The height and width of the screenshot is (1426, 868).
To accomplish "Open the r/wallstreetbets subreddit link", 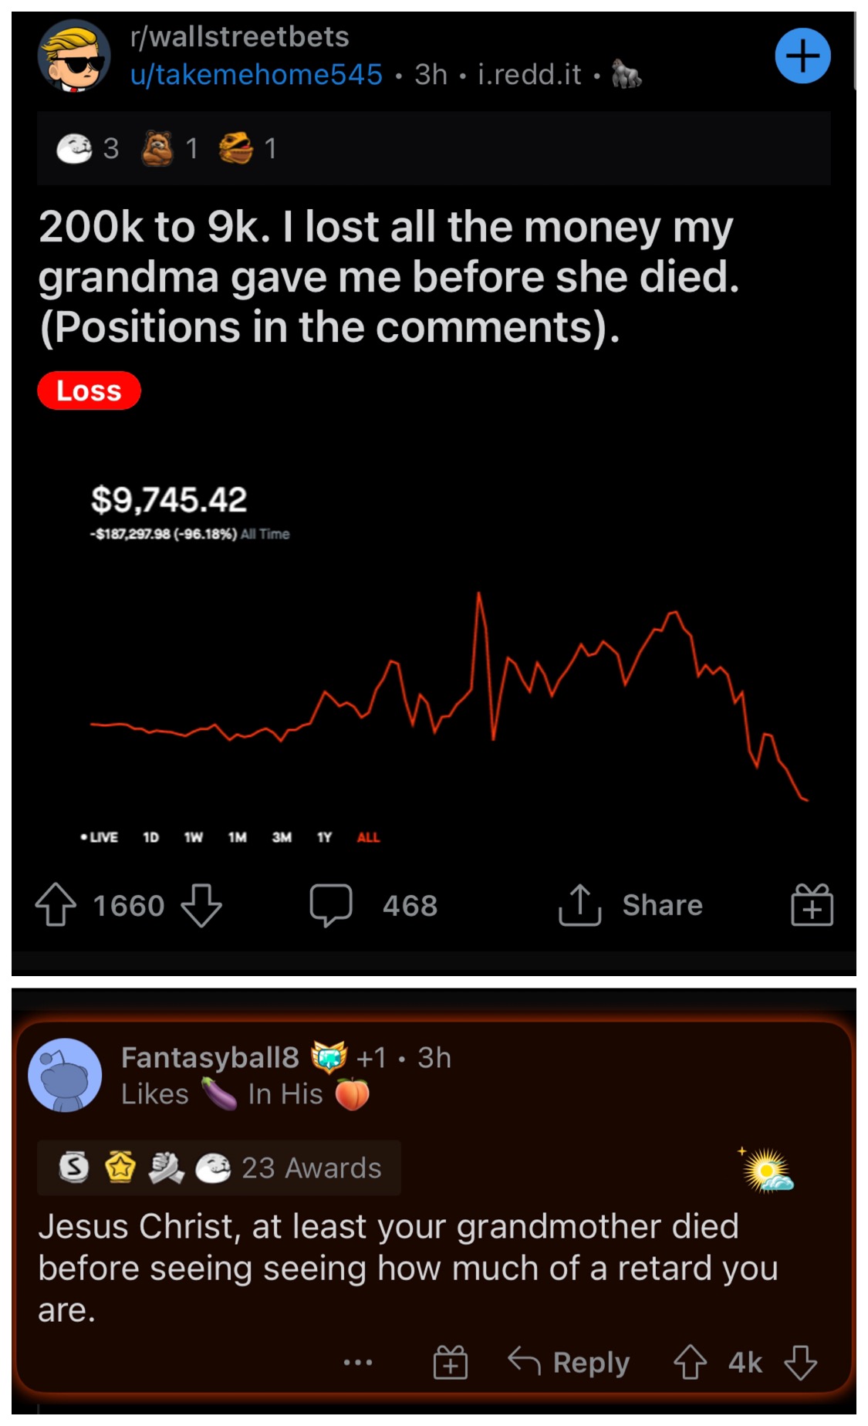I will pyautogui.click(x=240, y=37).
